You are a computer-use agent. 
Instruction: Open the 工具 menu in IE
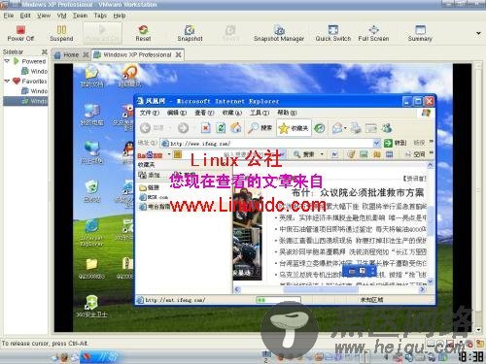pos(260,113)
